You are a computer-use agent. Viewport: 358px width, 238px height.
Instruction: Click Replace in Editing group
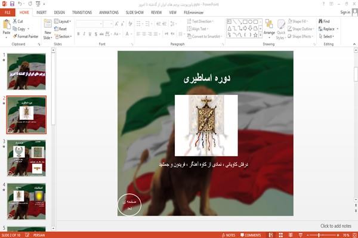click(328, 29)
